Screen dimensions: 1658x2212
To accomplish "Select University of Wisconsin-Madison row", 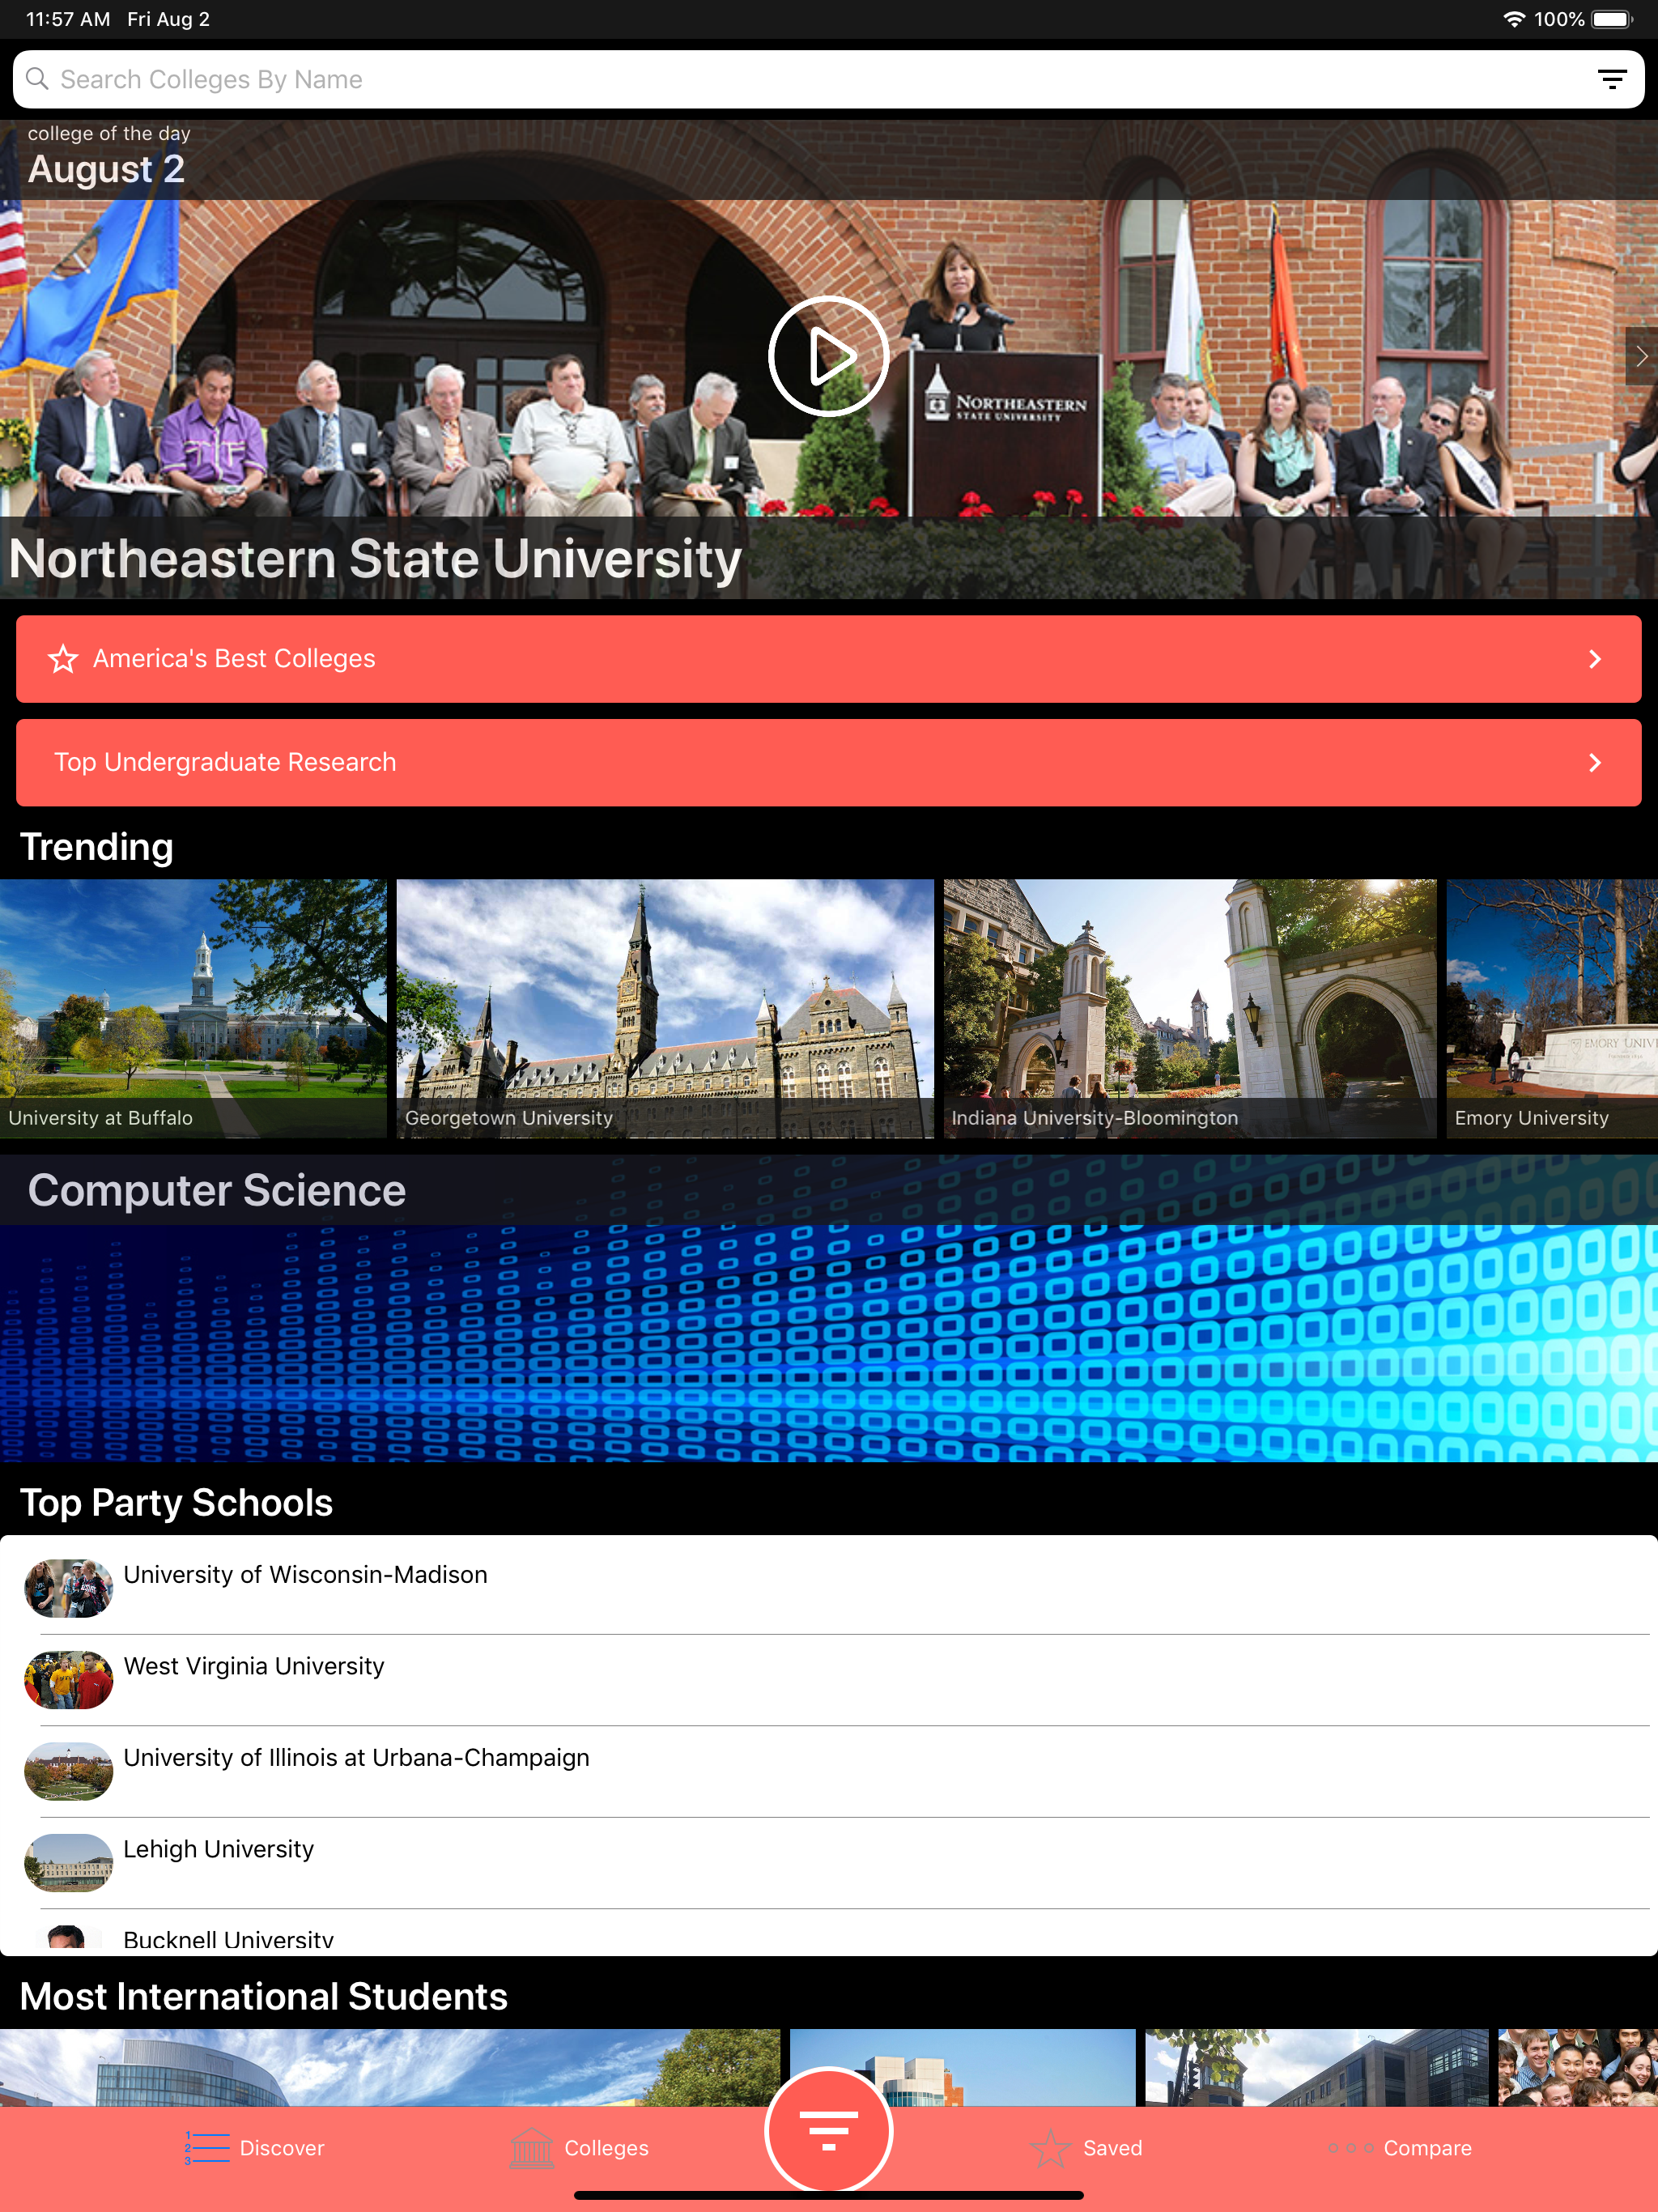I will (828, 1588).
